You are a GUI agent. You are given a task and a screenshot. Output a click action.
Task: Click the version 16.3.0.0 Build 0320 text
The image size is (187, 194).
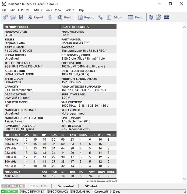pos(102,181)
